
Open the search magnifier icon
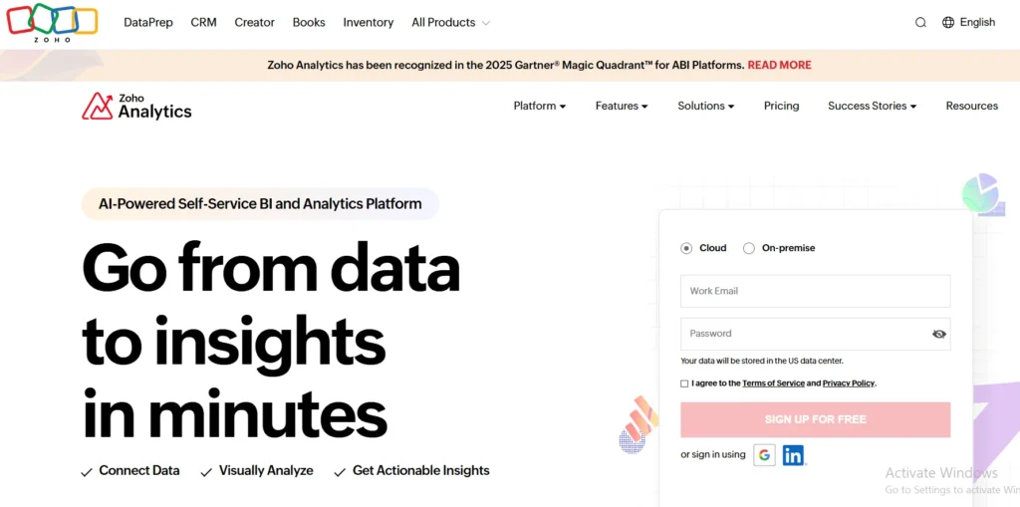tap(920, 22)
